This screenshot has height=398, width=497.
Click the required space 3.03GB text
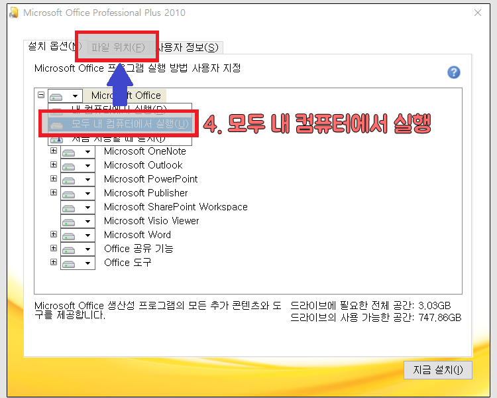370,306
